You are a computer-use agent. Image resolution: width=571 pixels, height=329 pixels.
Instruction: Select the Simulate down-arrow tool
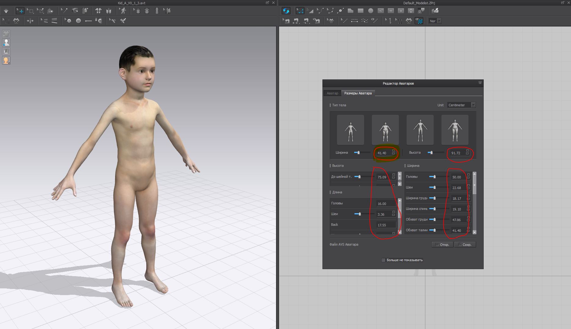point(6,11)
